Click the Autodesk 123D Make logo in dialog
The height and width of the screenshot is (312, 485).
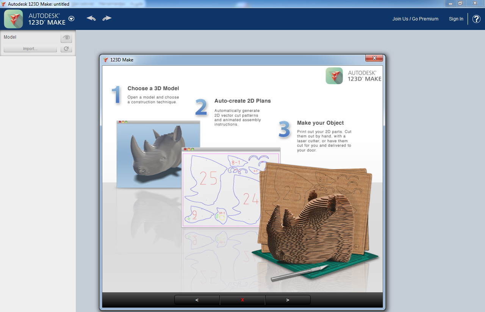pos(354,76)
